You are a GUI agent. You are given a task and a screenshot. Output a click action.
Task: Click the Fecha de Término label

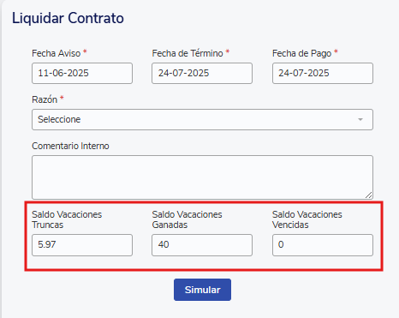point(188,53)
